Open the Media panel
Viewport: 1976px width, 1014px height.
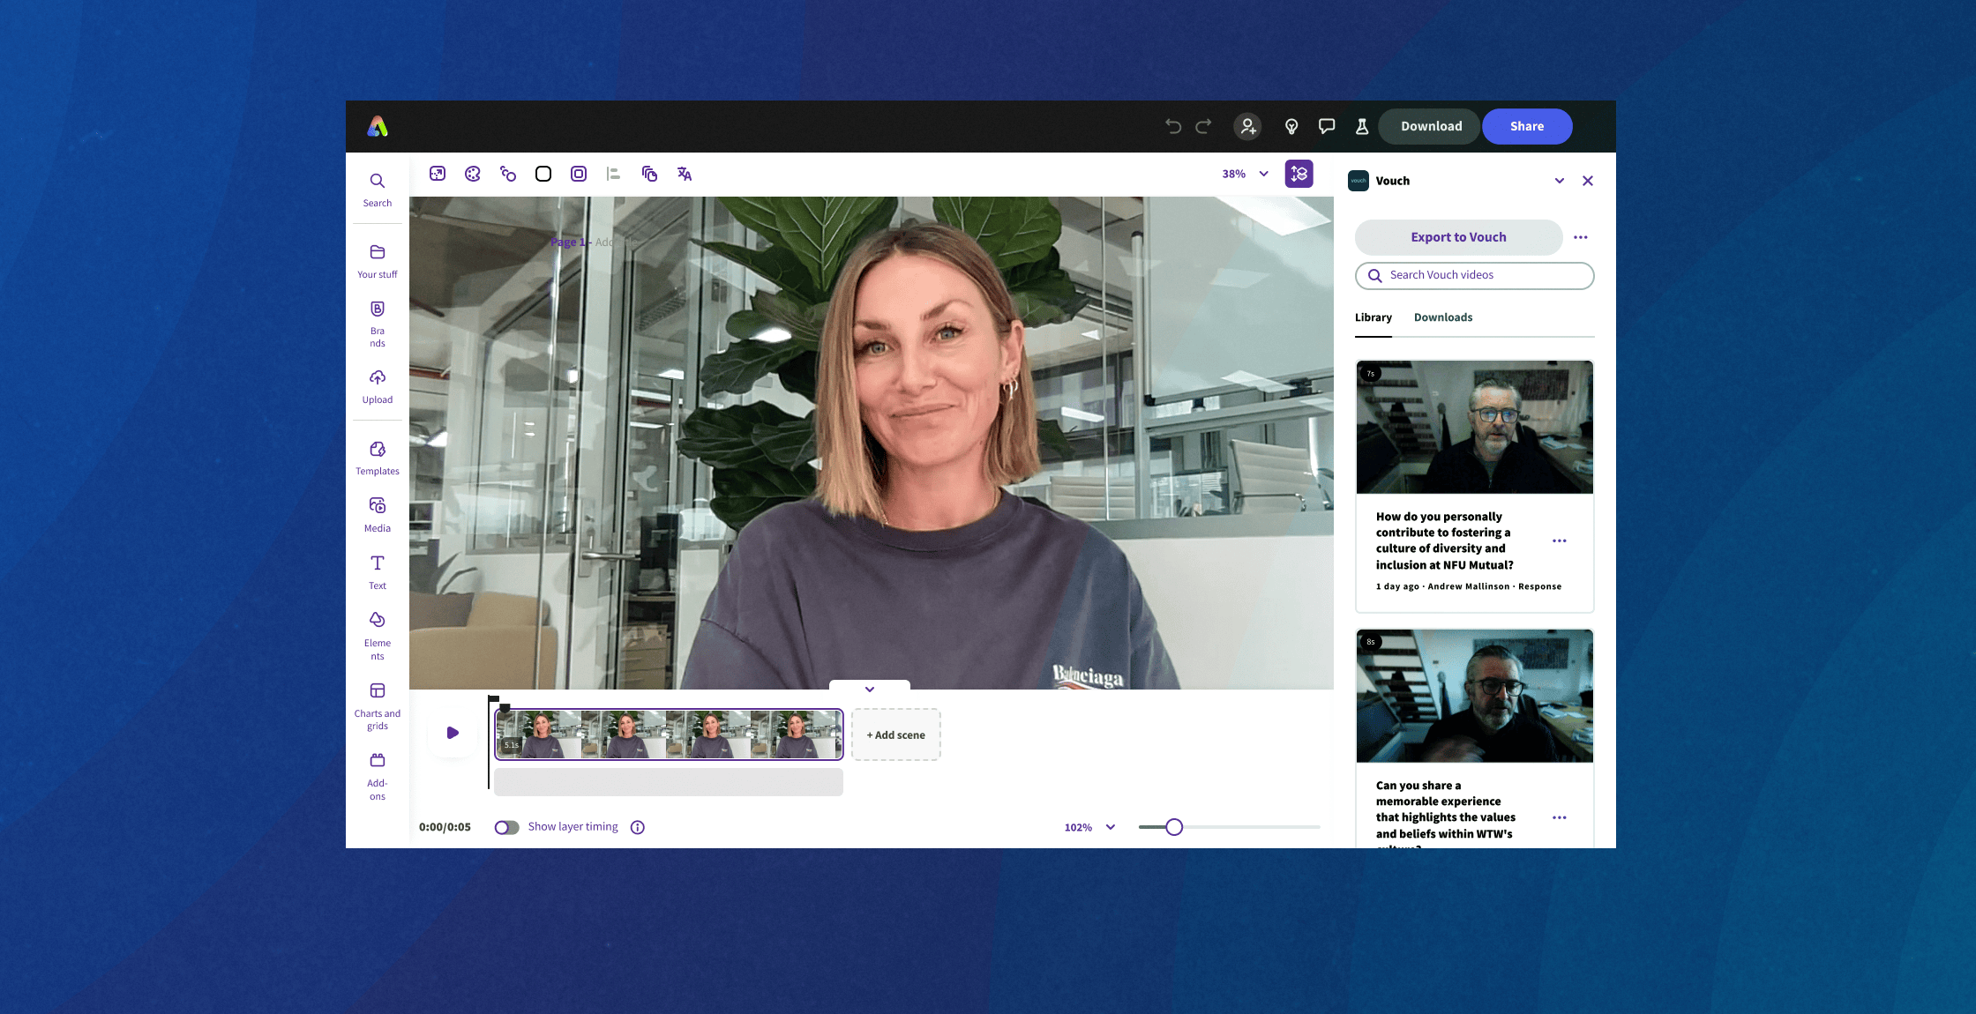point(378,515)
